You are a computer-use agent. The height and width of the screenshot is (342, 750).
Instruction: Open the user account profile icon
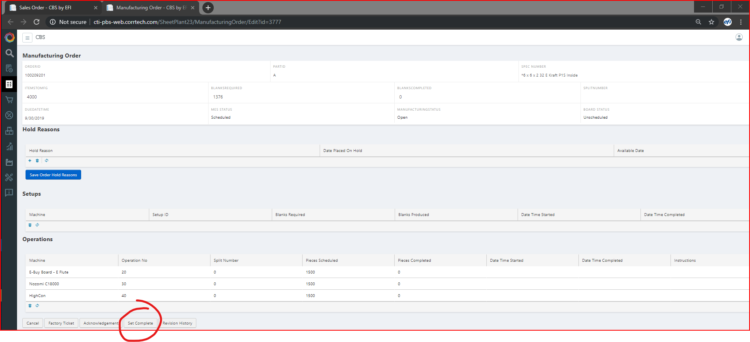point(739,37)
